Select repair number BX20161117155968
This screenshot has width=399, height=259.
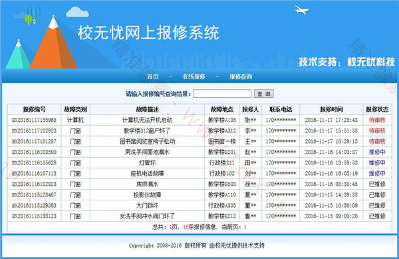(x=34, y=120)
